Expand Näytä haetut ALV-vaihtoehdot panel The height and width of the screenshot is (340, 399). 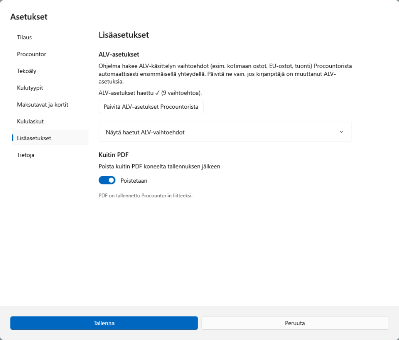(x=225, y=132)
